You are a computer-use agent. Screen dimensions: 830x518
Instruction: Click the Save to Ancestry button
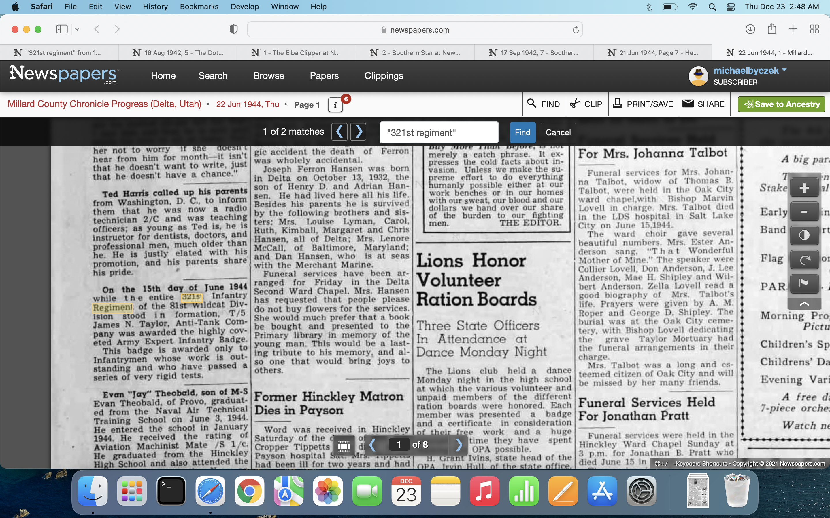click(781, 104)
